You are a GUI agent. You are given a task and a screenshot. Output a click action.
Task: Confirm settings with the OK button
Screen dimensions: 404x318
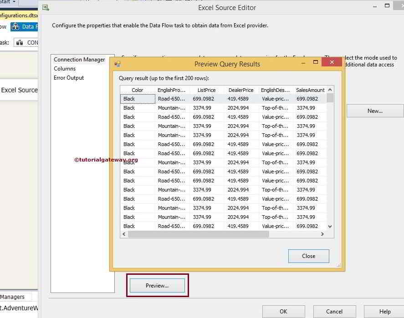283,311
